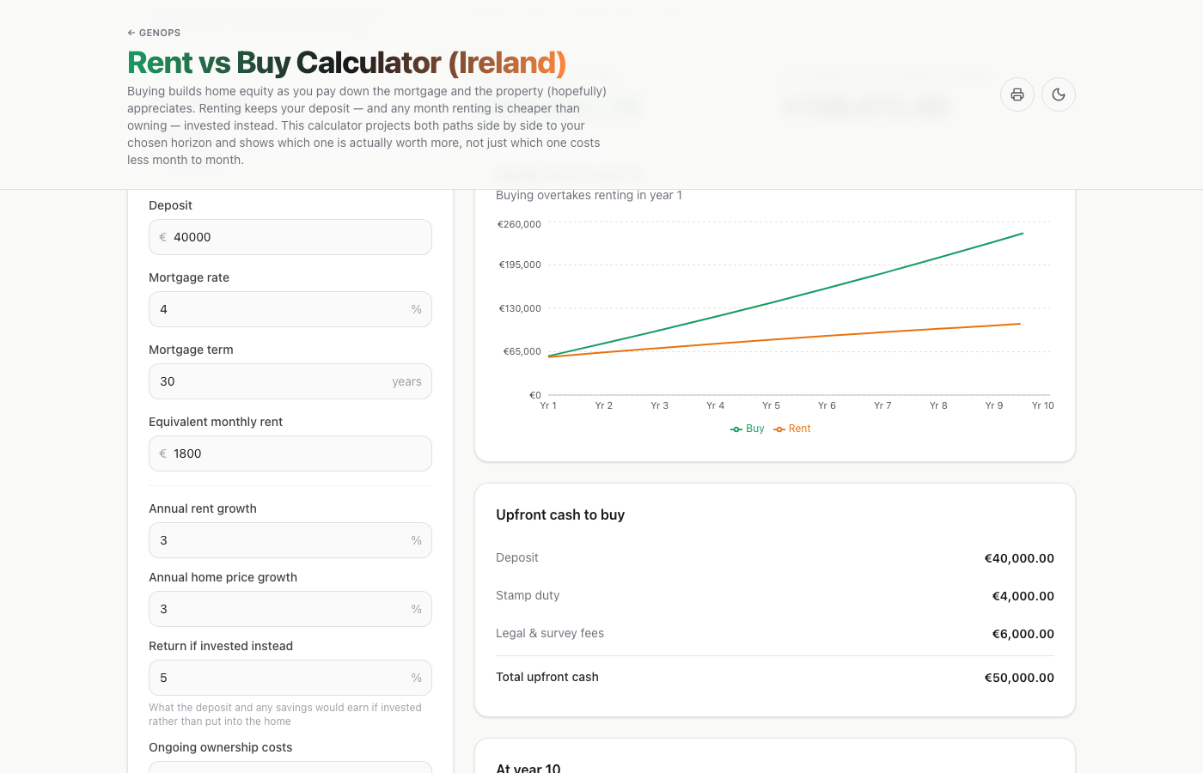Toggle the Rent series in chart legend

click(791, 429)
